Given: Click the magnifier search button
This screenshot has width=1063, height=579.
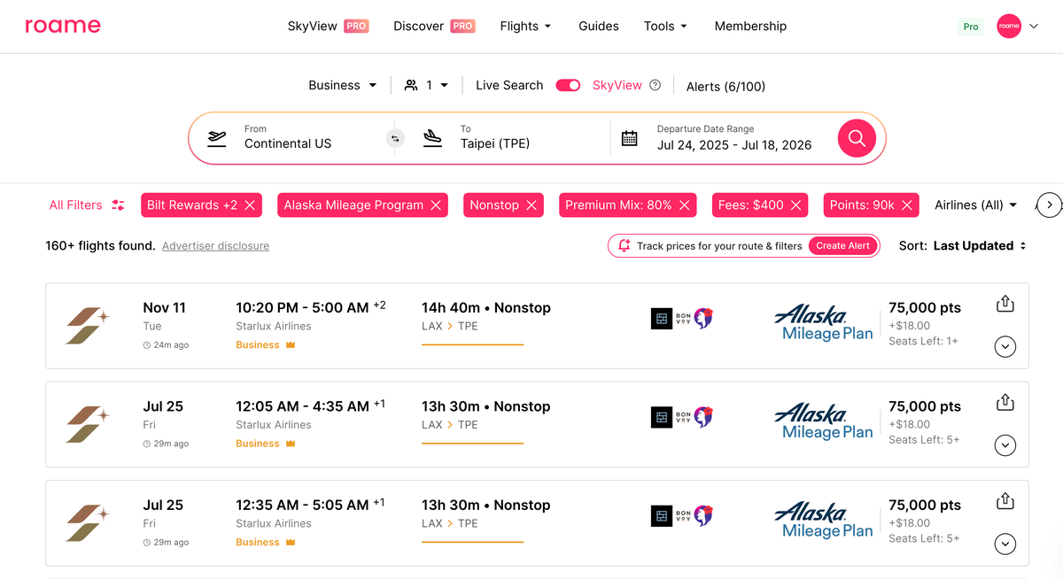Looking at the screenshot, I should click(x=857, y=138).
